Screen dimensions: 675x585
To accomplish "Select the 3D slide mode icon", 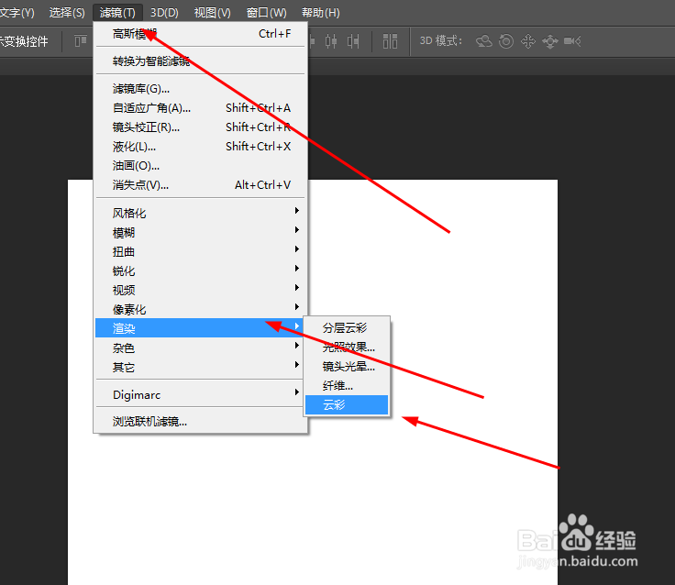I will coord(550,42).
